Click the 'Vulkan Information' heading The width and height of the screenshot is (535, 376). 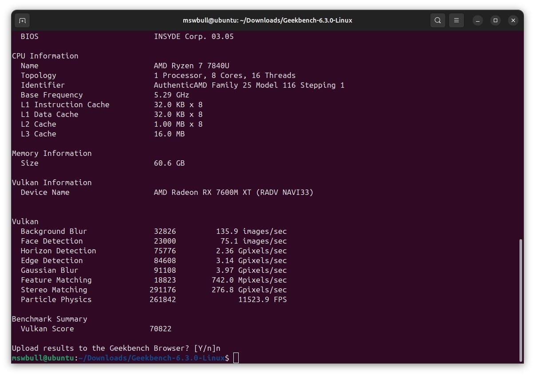(51, 182)
